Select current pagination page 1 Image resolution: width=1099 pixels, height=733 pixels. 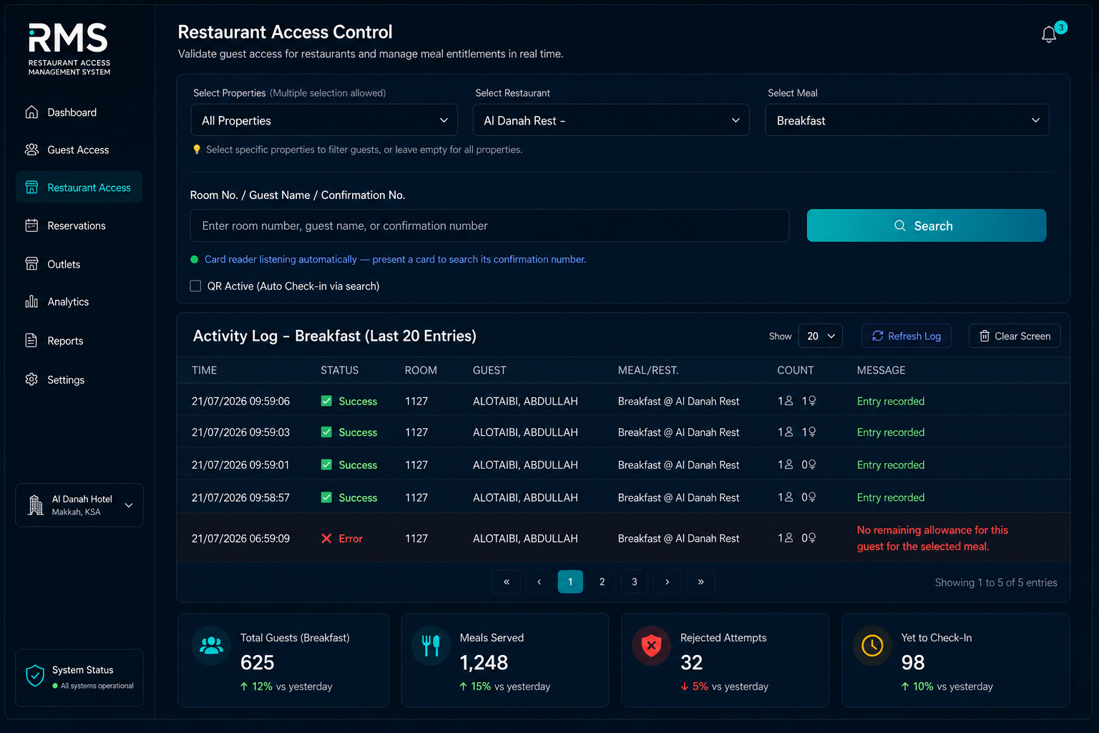click(x=570, y=582)
